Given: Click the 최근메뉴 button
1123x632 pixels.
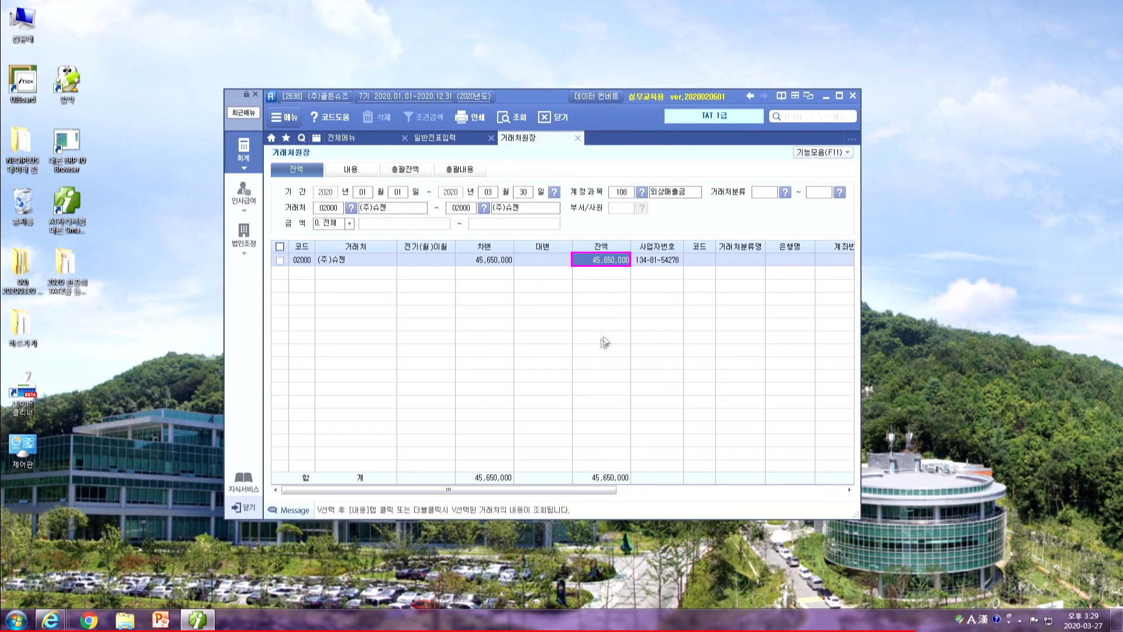Looking at the screenshot, I should coord(243,112).
